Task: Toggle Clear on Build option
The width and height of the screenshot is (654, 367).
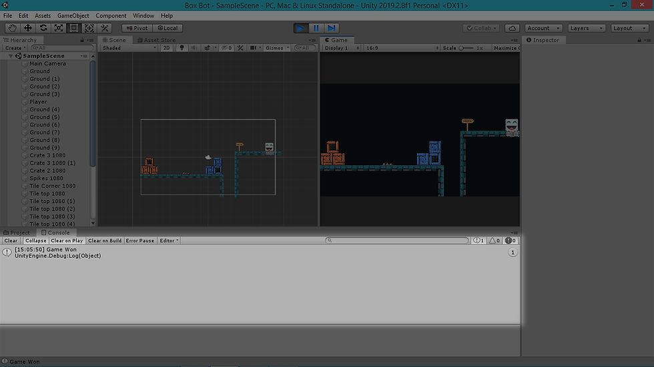Action: (105, 240)
